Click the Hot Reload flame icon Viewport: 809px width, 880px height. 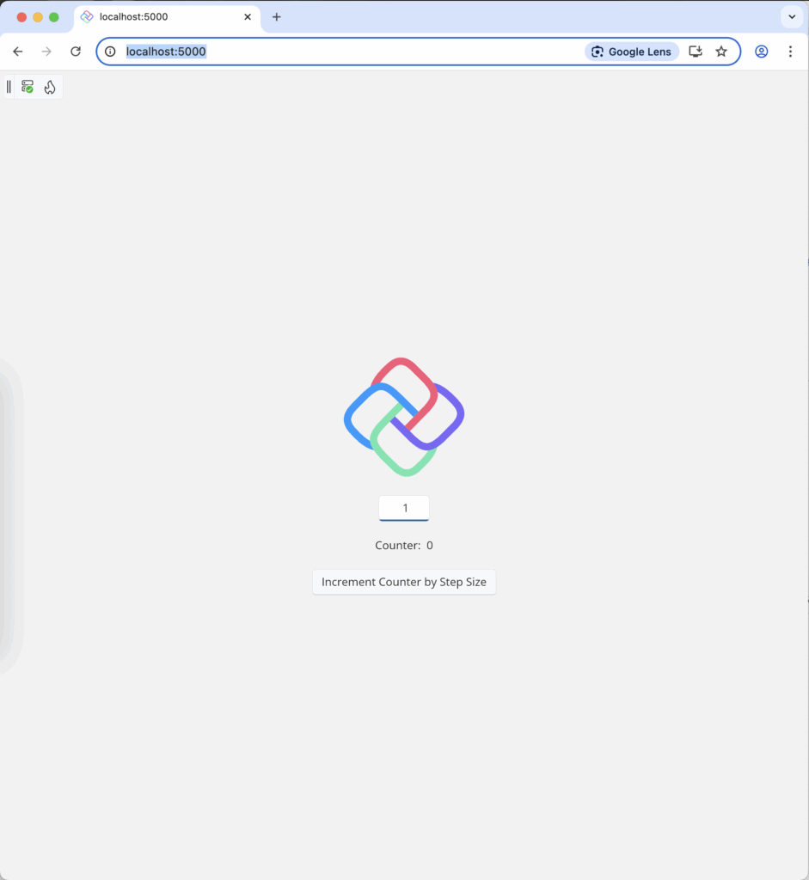pyautogui.click(x=50, y=87)
